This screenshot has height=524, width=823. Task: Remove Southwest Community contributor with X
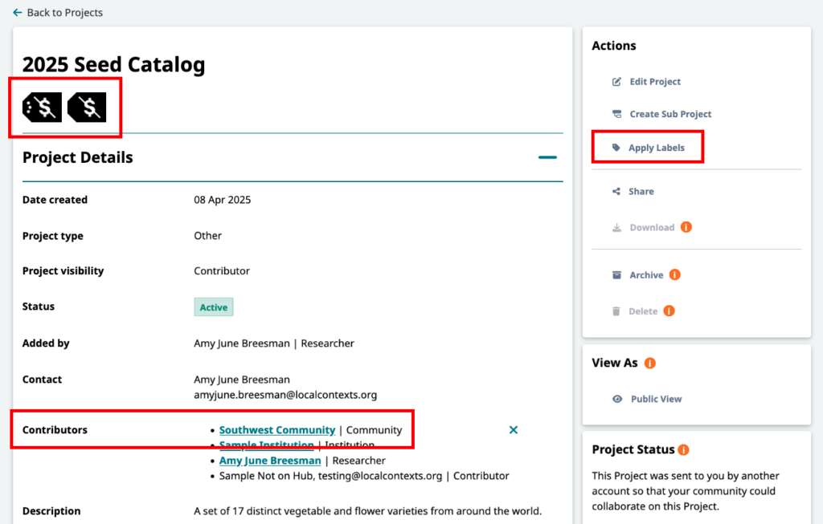[514, 430]
